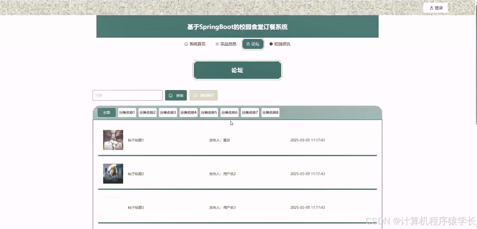This screenshot has width=477, height=229.
Task: Open the post titled 帖子标题1
Action: pos(136,140)
